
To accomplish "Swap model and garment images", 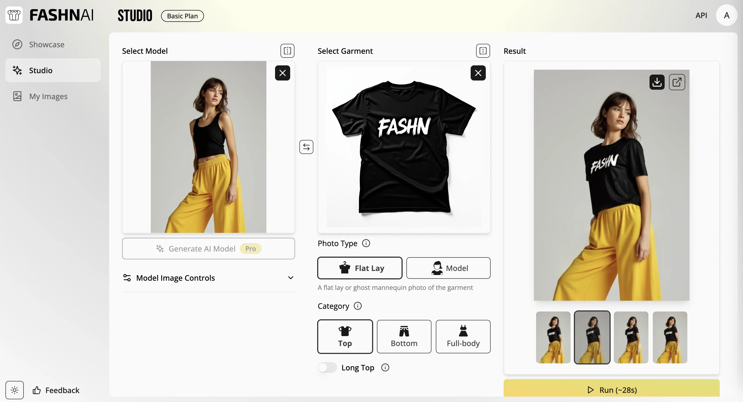I will point(306,147).
